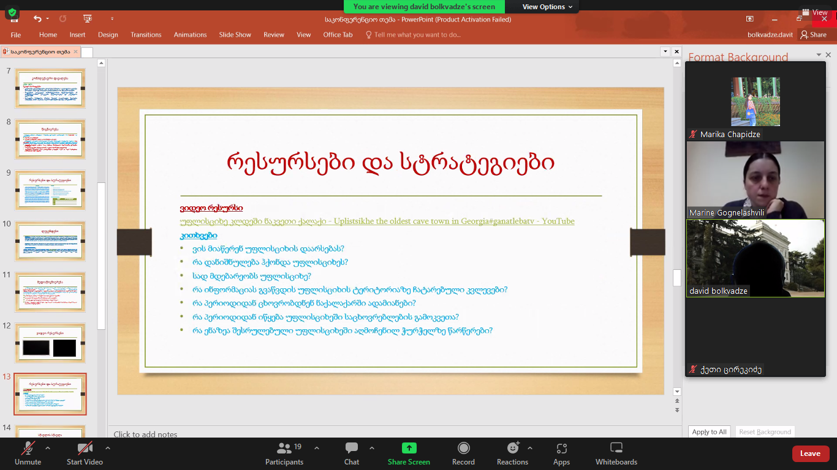Open the Customize Quick Access Toolbar arrow
Viewport: 837px width, 470px height.
112,19
